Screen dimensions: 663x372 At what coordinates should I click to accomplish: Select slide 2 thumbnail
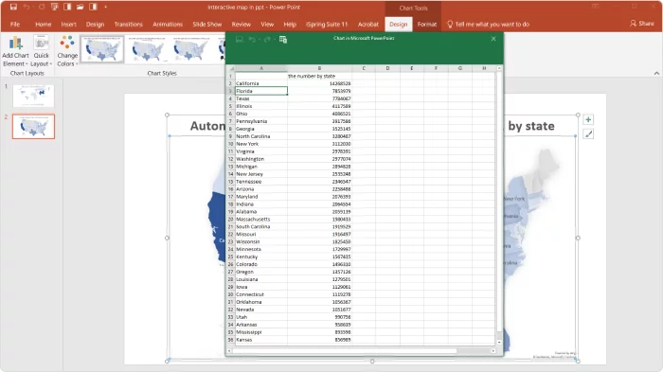pyautogui.click(x=33, y=126)
